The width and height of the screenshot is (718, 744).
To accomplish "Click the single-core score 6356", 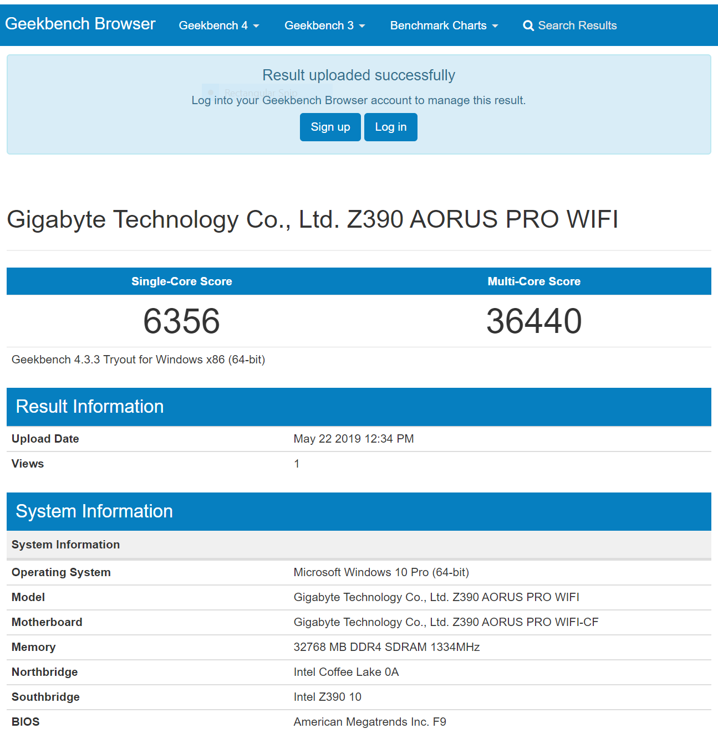I will 182,321.
